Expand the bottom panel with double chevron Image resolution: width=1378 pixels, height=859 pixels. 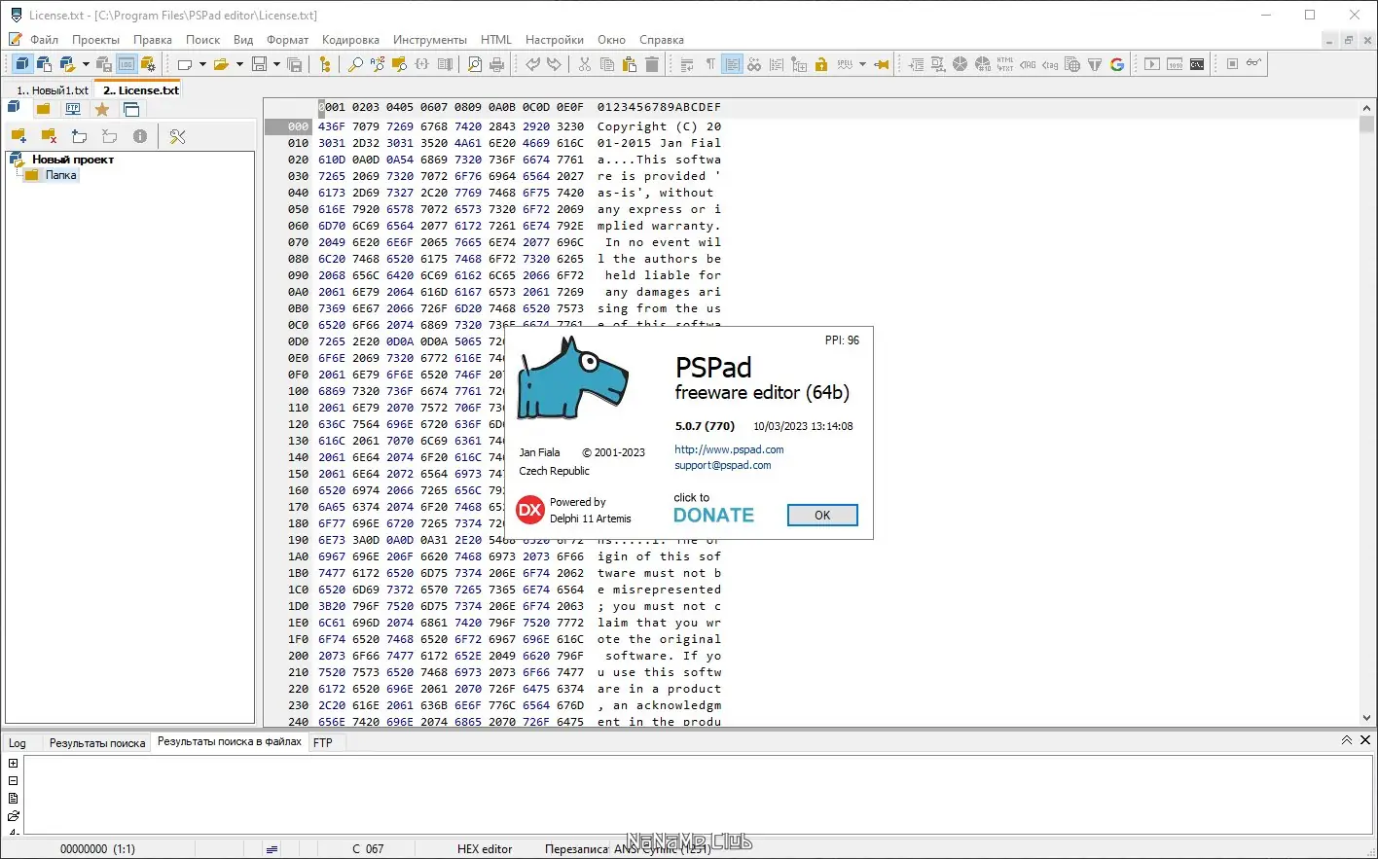pos(1347,740)
